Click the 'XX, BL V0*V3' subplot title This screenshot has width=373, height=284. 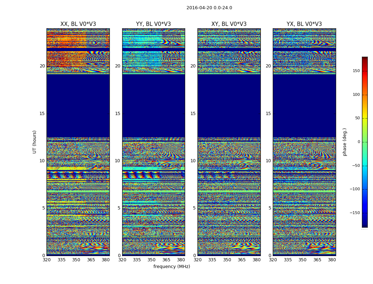(x=78, y=24)
